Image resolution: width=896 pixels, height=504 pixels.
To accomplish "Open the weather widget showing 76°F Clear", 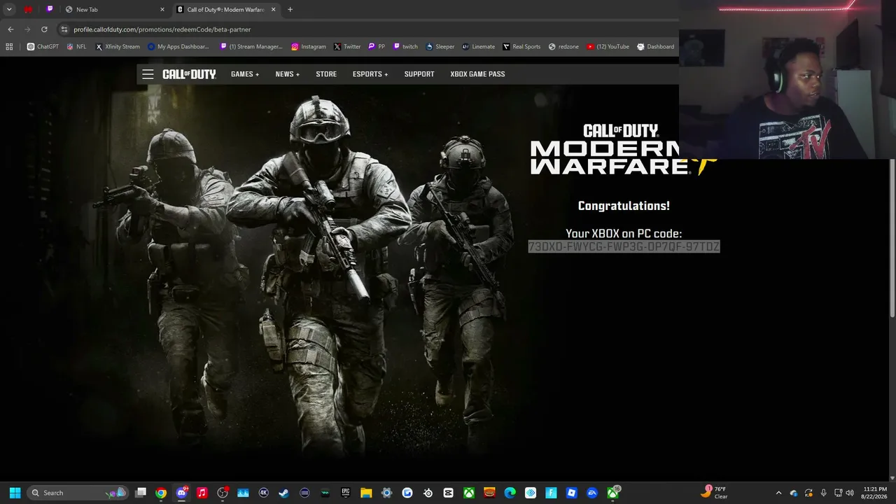I will pyautogui.click(x=715, y=493).
